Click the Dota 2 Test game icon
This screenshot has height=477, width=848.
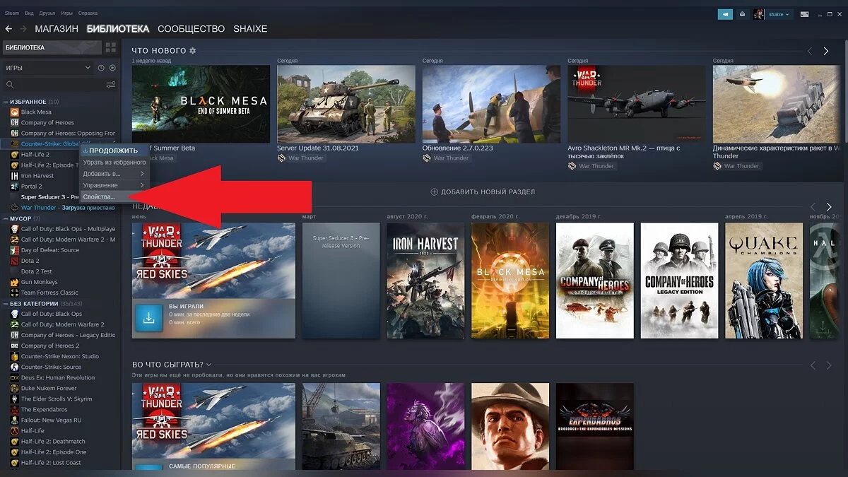point(14,271)
